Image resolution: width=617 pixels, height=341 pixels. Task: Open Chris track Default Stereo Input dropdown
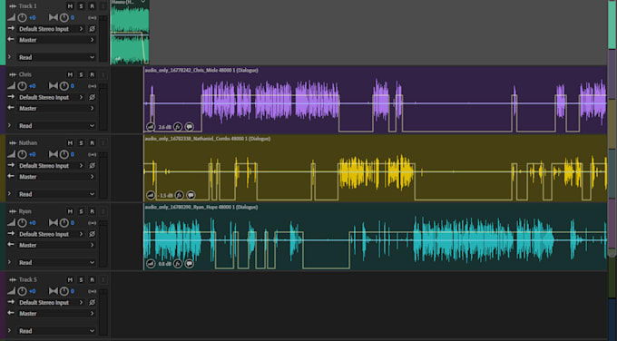[x=51, y=97]
